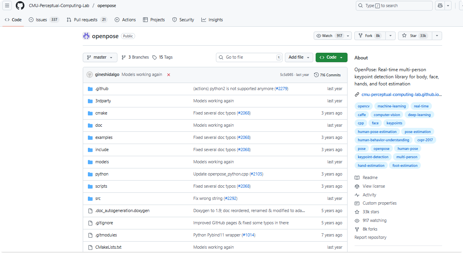
Task: Open CMU-Perceptual-Computing-Lab organization link
Action: point(59,6)
